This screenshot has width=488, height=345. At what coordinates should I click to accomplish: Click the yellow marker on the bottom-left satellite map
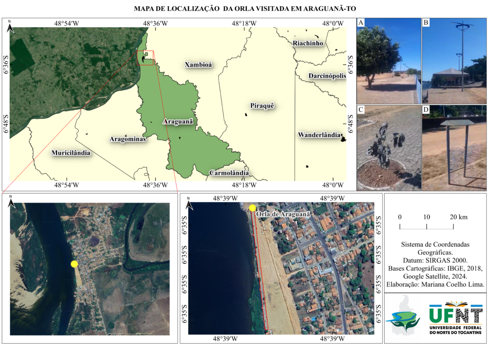[x=74, y=264]
